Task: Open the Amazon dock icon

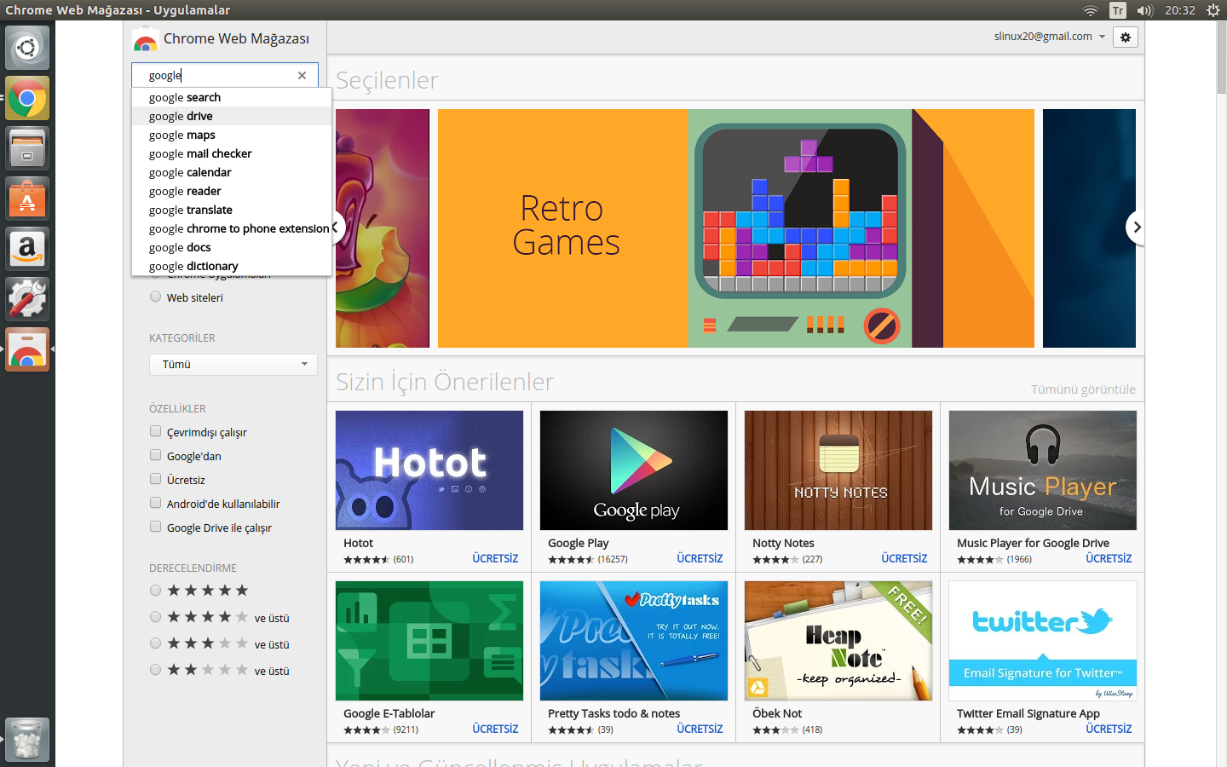Action: click(27, 249)
